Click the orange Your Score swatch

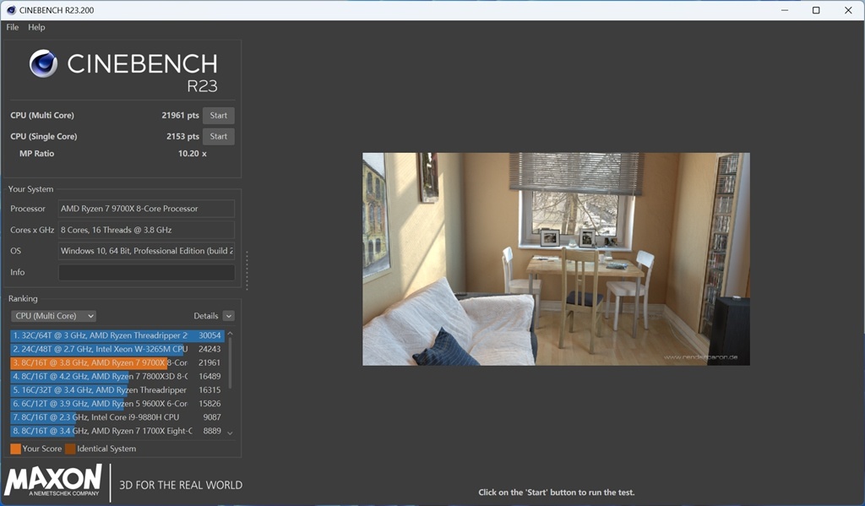(15, 449)
